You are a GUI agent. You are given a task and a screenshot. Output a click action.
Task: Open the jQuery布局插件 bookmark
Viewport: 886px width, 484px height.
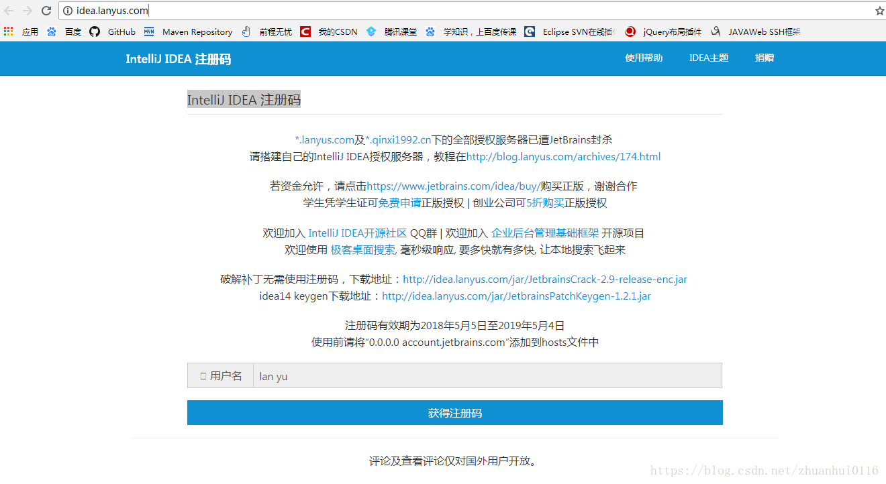click(664, 32)
